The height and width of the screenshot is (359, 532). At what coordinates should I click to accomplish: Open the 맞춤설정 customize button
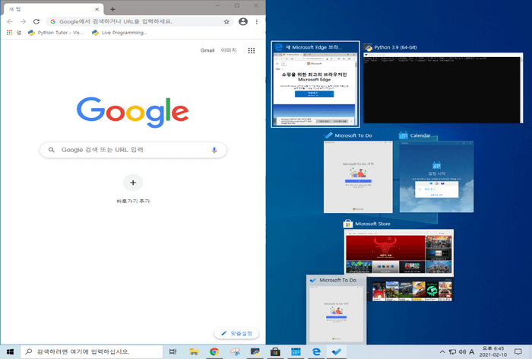coord(237,334)
